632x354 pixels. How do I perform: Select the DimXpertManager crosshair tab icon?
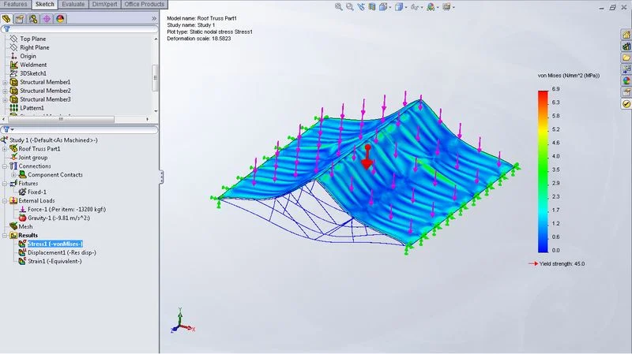[46, 18]
